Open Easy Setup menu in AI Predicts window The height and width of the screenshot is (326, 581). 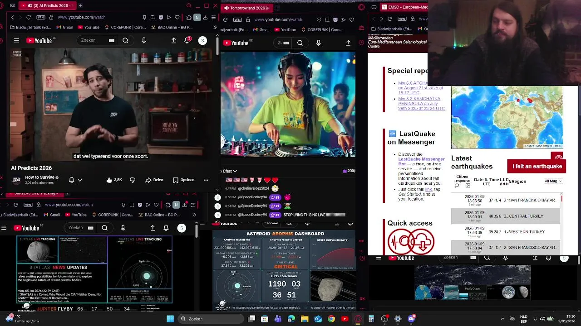[x=213, y=17]
